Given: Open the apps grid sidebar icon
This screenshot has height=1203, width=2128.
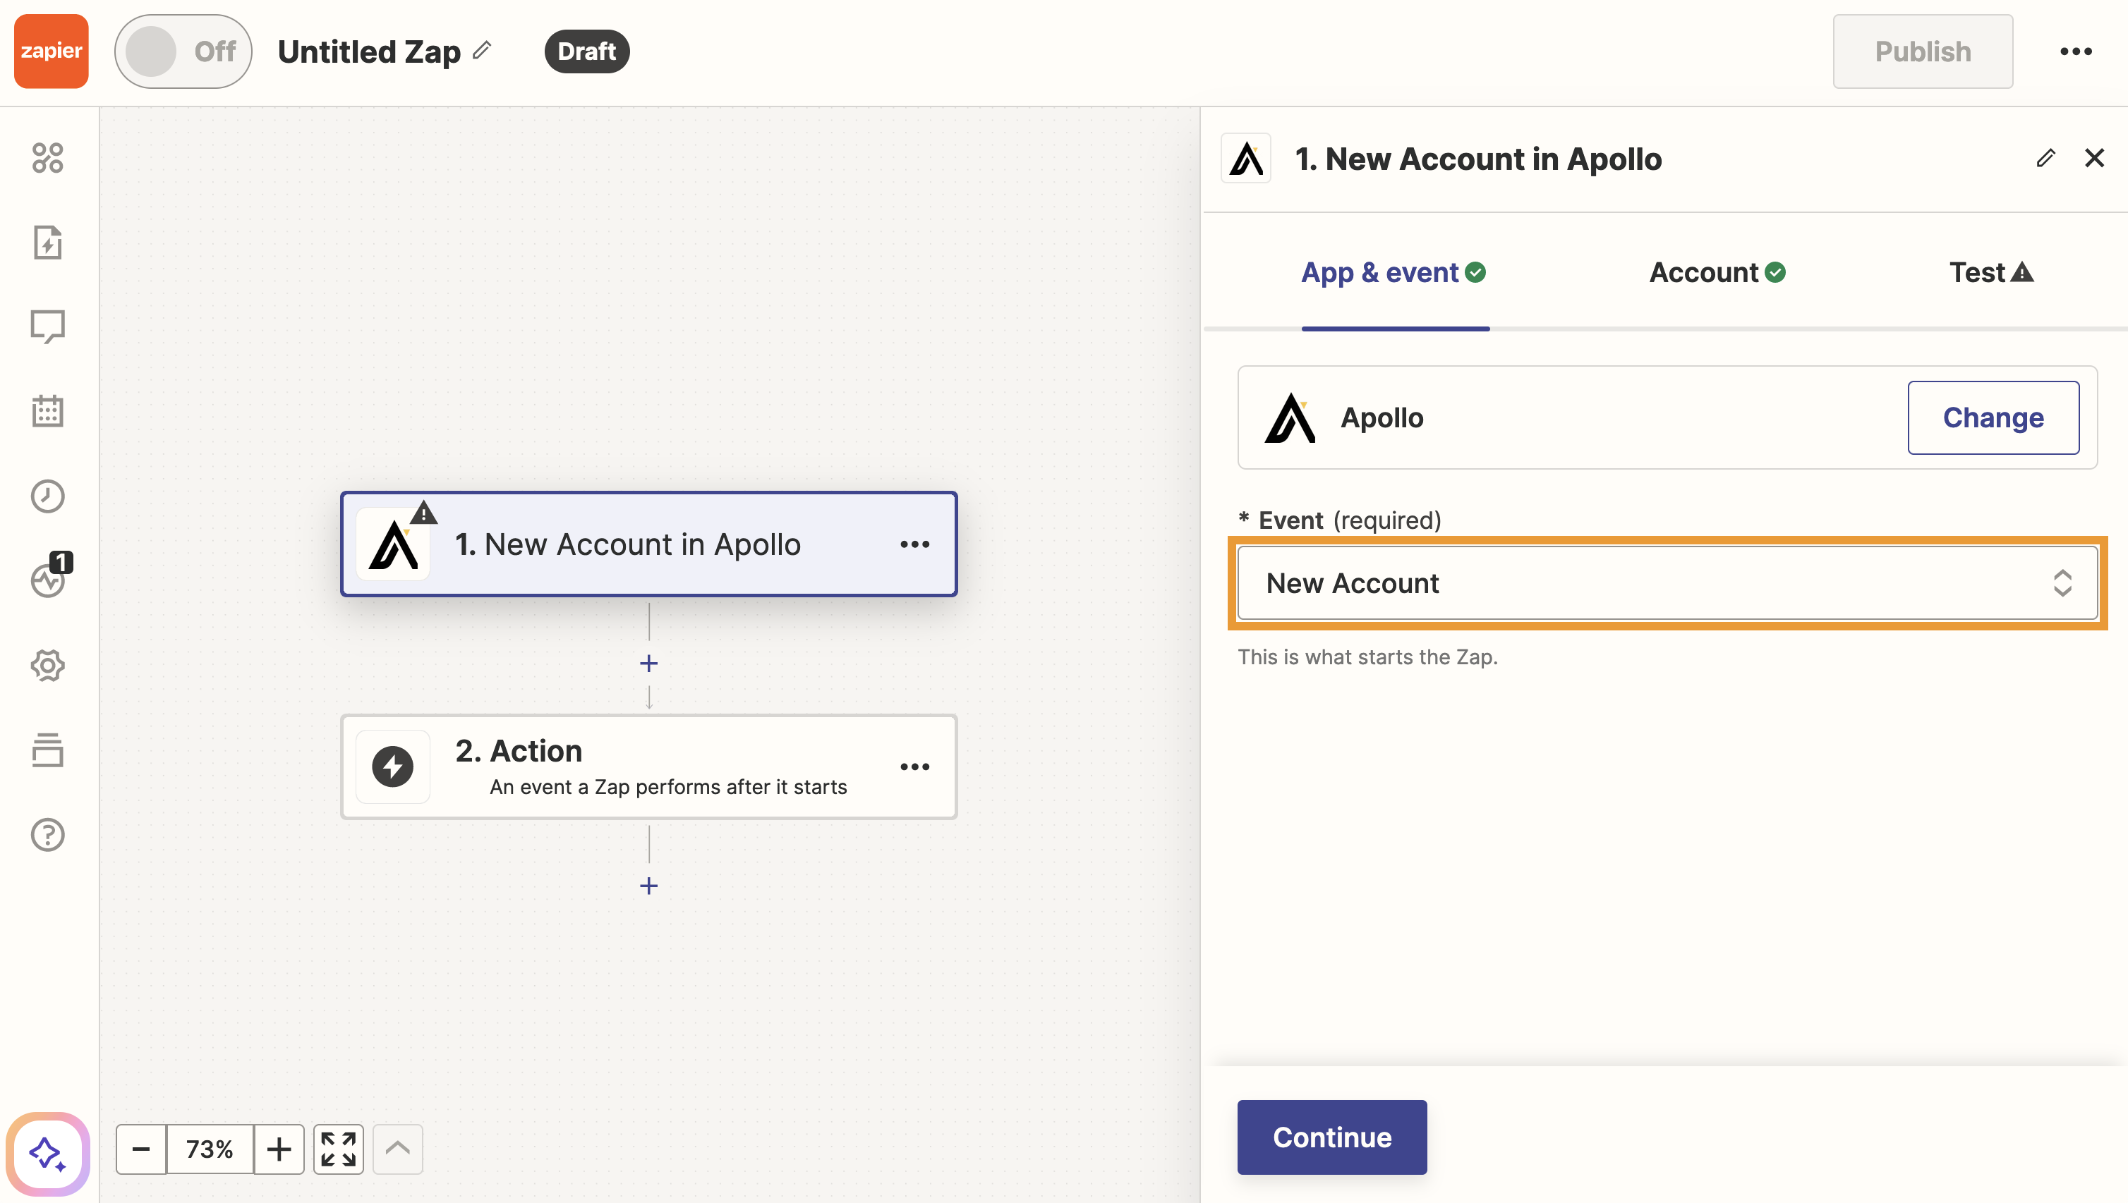Looking at the screenshot, I should (47, 158).
